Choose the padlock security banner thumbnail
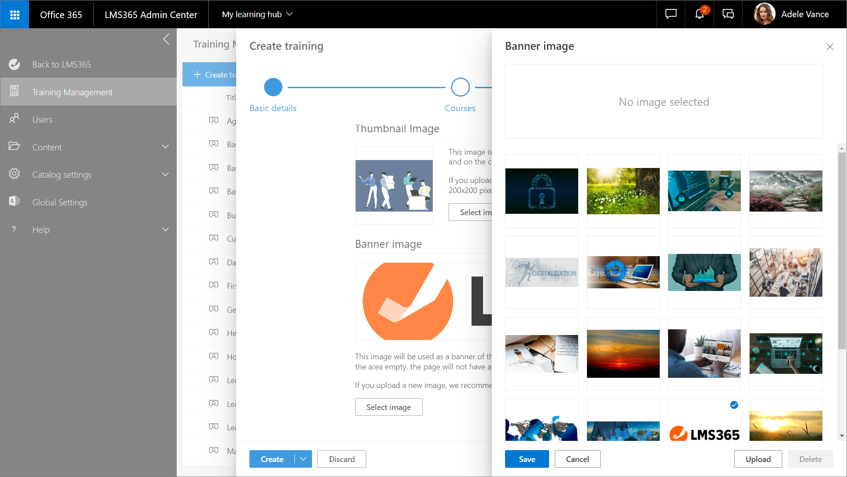Viewport: 847px width, 477px height. tap(542, 191)
